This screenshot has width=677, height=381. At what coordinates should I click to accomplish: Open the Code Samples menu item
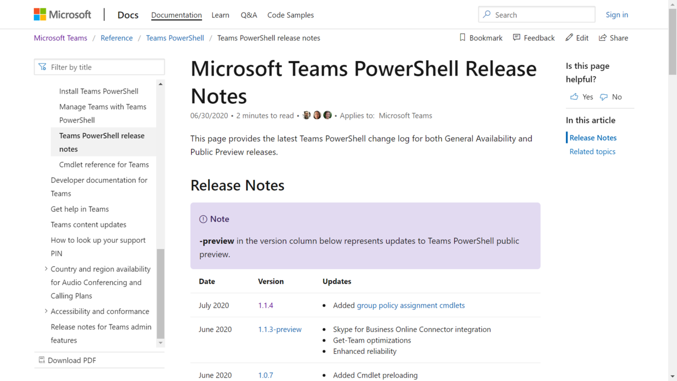point(291,15)
